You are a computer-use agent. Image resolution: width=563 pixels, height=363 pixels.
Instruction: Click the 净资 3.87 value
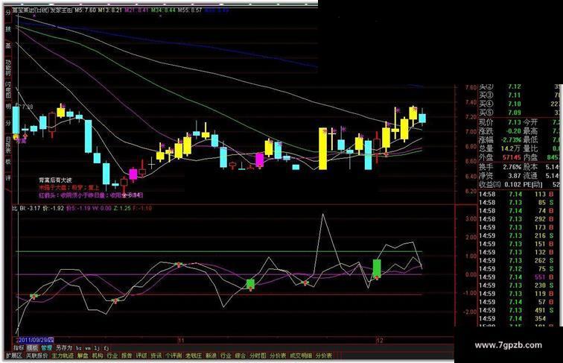(515, 176)
